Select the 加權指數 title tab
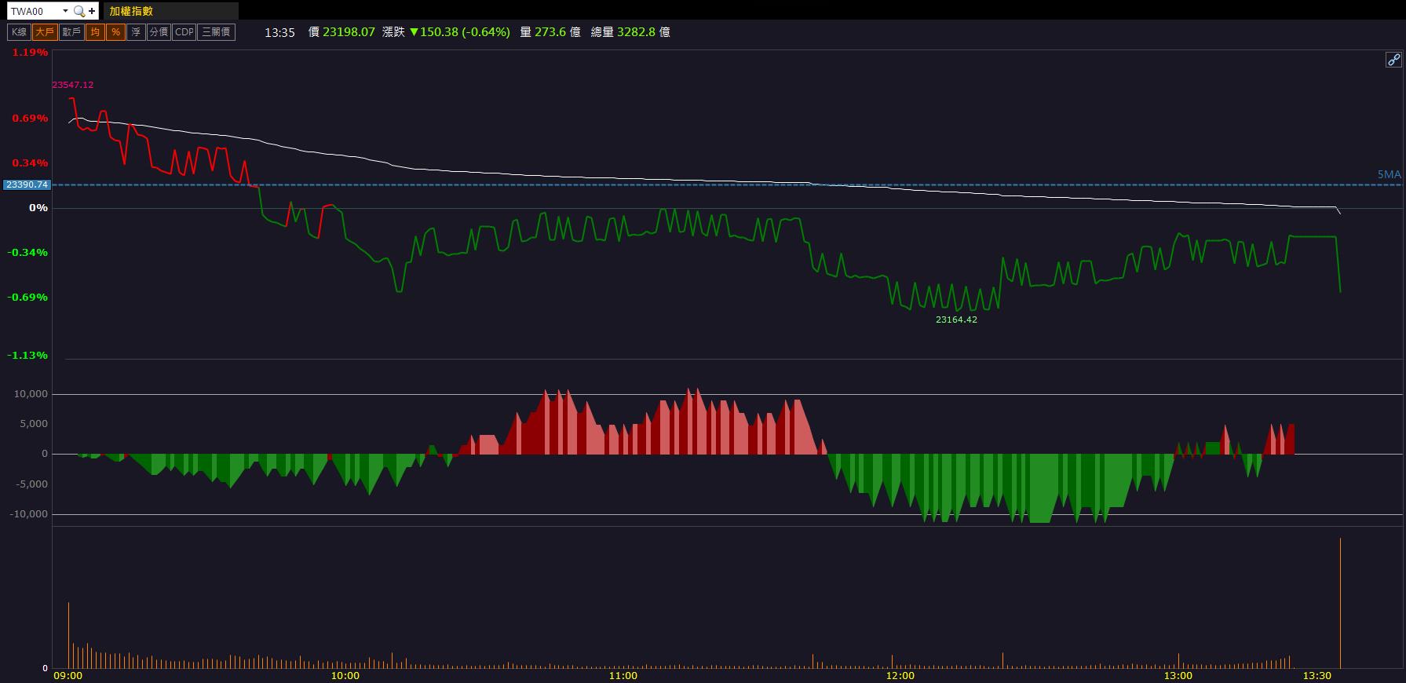The width and height of the screenshot is (1406, 683). coord(171,11)
